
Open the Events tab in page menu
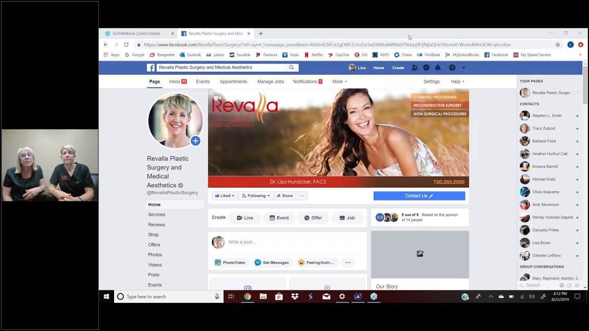click(x=202, y=81)
